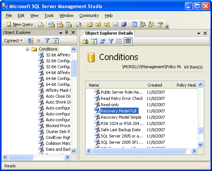This screenshot has height=171, width=212.
Task: Open Analysis Services MDX Query icon
Action: (x=52, y=24)
